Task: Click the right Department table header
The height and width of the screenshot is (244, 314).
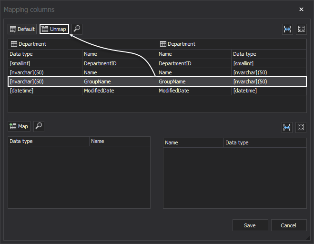Action: 232,44
